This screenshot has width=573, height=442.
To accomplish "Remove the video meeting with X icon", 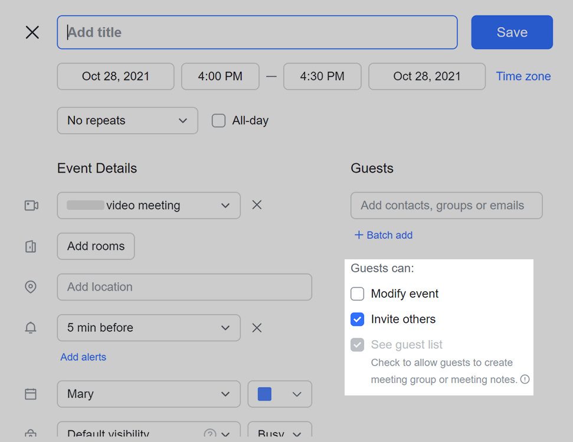I will (x=257, y=205).
